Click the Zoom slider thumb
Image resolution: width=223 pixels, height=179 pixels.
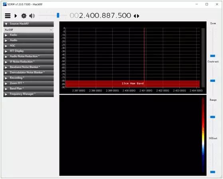point(213,56)
